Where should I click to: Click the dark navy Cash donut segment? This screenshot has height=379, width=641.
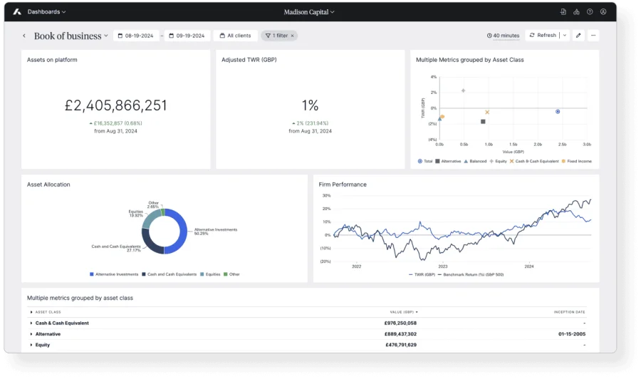[x=150, y=244]
